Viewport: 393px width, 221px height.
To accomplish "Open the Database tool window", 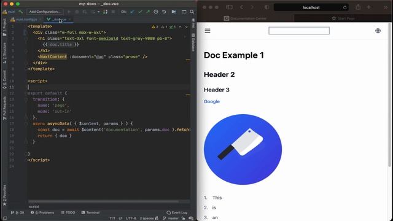I will pos(193,42).
